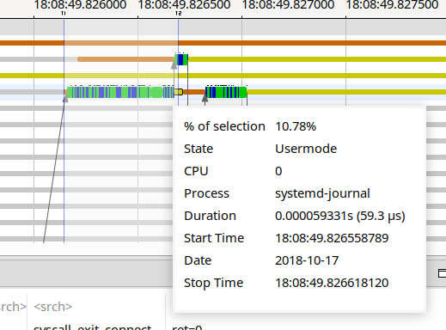Click the 18:08:49.827000 time axis label
The height and width of the screenshot is (330, 446).
point(288,4)
